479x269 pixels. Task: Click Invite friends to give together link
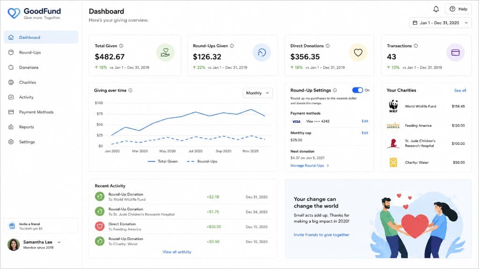pos(321,235)
